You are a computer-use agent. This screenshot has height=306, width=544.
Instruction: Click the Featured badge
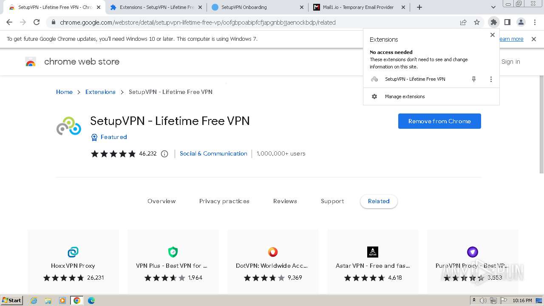109,137
